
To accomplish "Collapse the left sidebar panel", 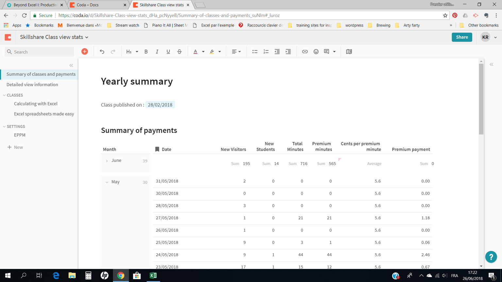I will [x=71, y=65].
